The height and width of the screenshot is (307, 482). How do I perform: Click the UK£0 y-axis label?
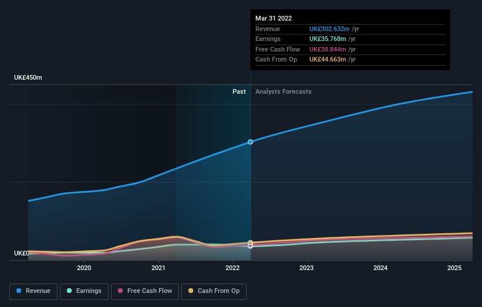click(21, 253)
